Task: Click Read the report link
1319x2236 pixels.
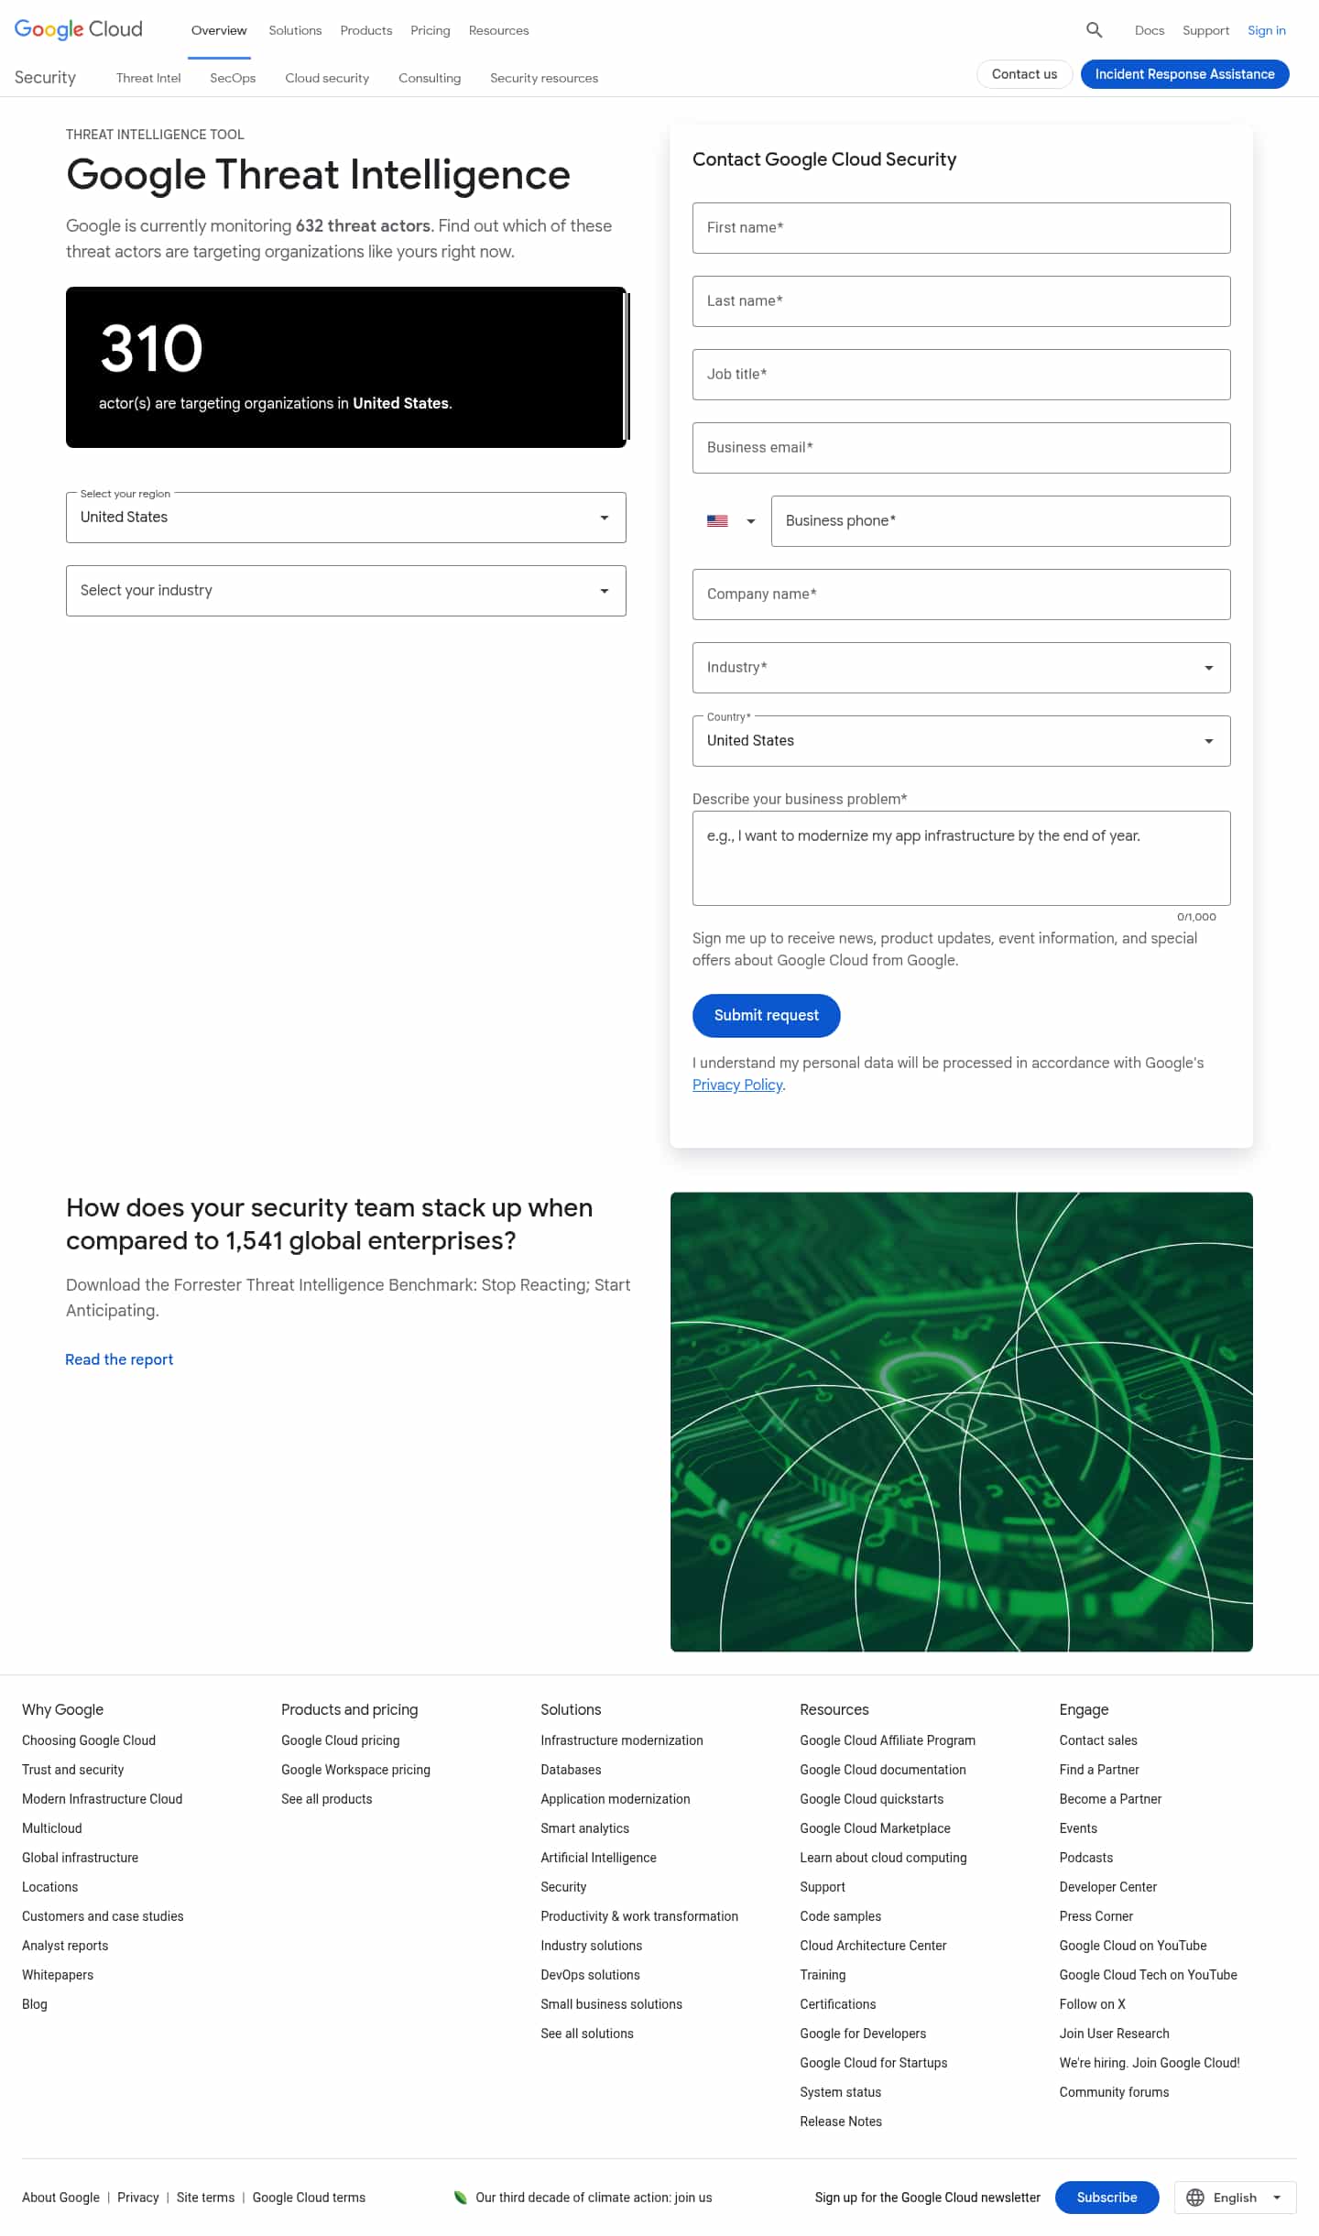Action: tap(119, 1358)
